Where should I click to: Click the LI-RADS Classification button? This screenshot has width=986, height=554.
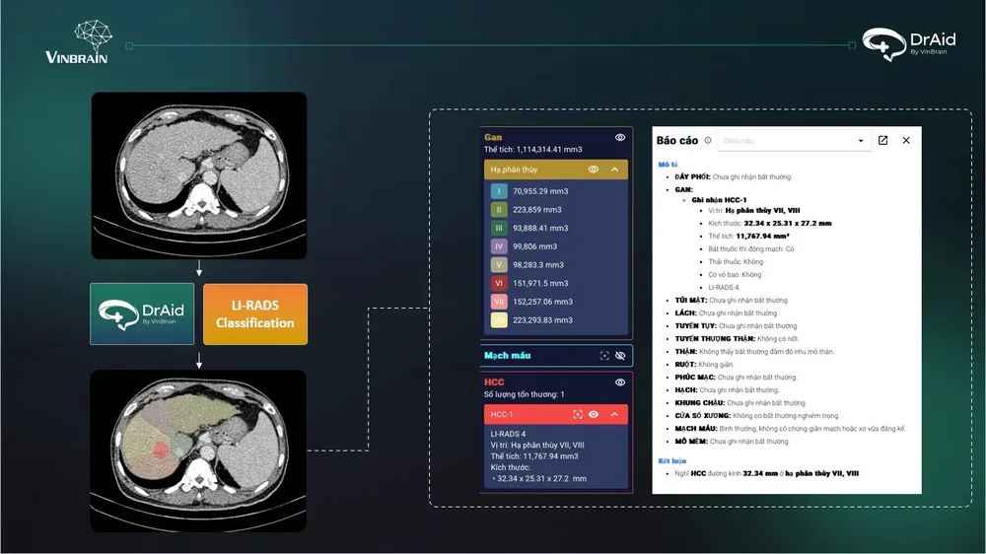click(255, 314)
